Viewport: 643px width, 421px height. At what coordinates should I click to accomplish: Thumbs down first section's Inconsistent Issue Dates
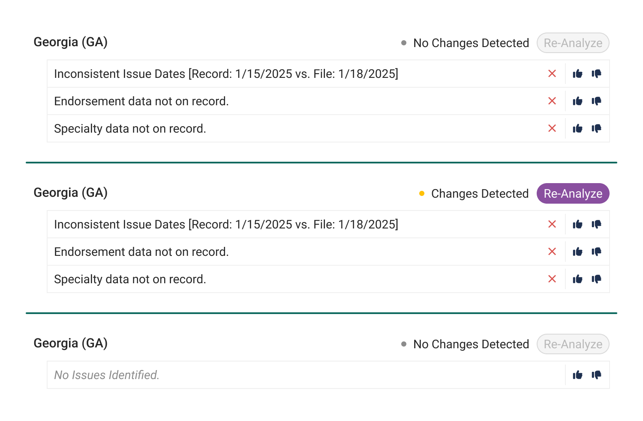point(596,74)
